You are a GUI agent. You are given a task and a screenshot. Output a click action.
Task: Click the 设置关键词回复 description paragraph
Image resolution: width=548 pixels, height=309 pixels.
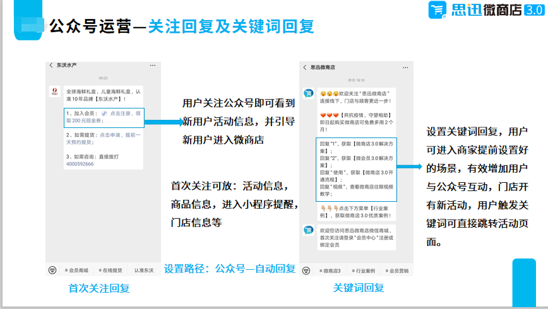[477, 187]
